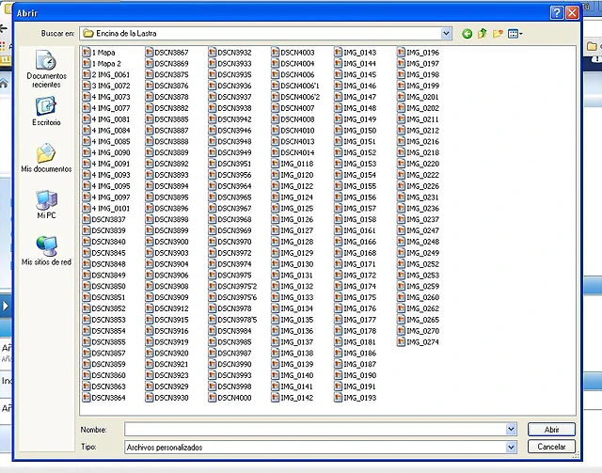Go back to the previous folder
This screenshot has height=473, width=602.
467,34
